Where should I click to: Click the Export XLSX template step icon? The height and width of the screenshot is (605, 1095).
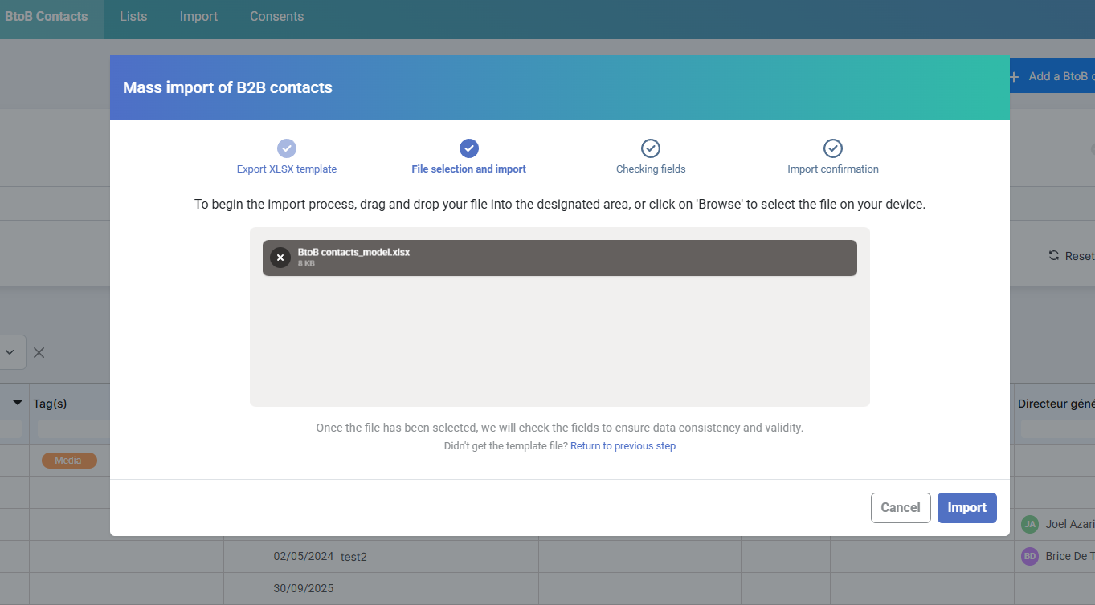click(x=287, y=148)
